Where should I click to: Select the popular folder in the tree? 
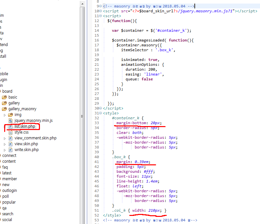point(9,202)
